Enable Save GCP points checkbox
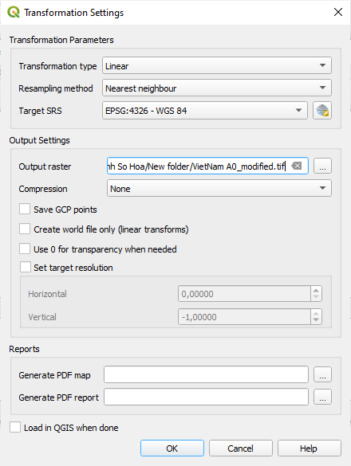 click(x=25, y=209)
